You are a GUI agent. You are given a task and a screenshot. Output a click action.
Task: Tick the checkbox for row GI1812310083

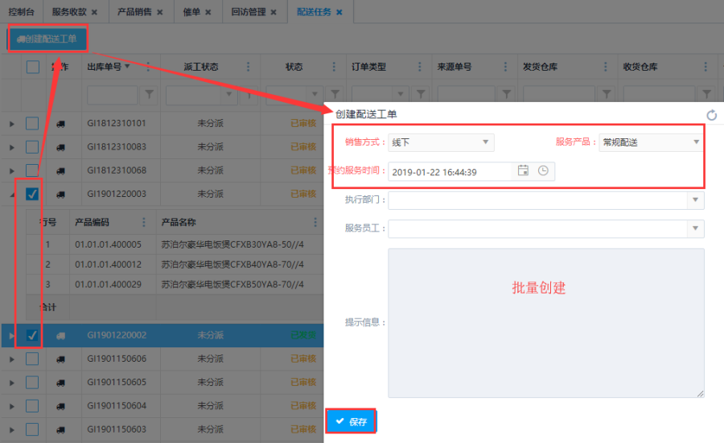tap(32, 147)
